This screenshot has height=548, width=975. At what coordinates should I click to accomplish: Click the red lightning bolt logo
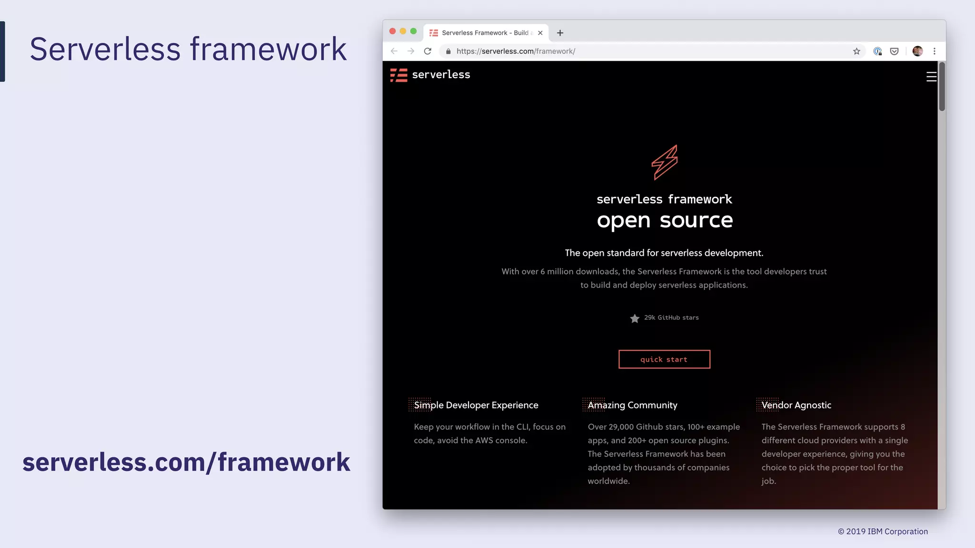tap(665, 163)
